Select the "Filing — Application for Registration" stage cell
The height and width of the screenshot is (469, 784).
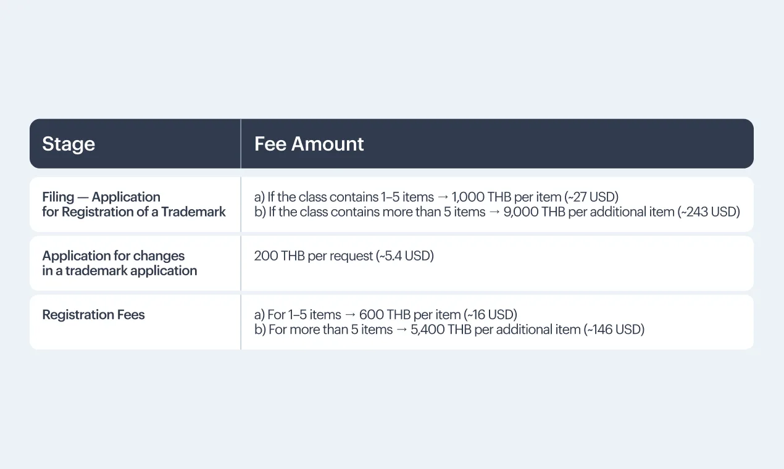tap(134, 204)
